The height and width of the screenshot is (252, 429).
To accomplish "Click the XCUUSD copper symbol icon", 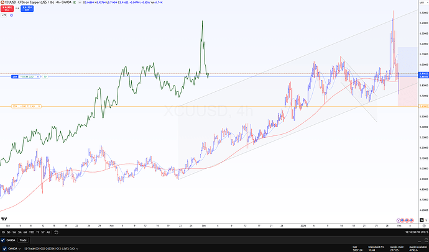I will click(2, 2).
